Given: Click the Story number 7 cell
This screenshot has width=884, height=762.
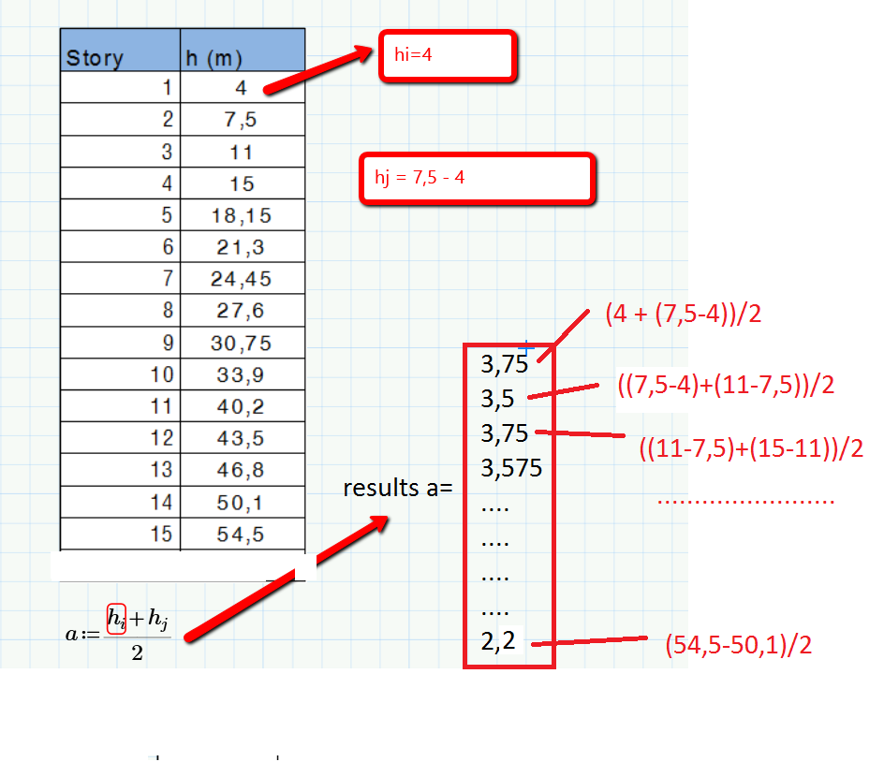Looking at the screenshot, I should 120,278.
